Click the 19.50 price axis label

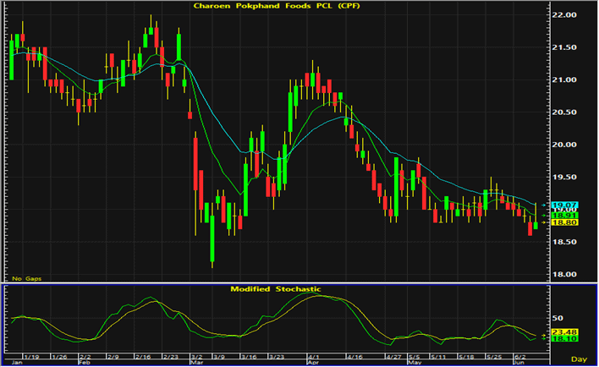click(564, 178)
